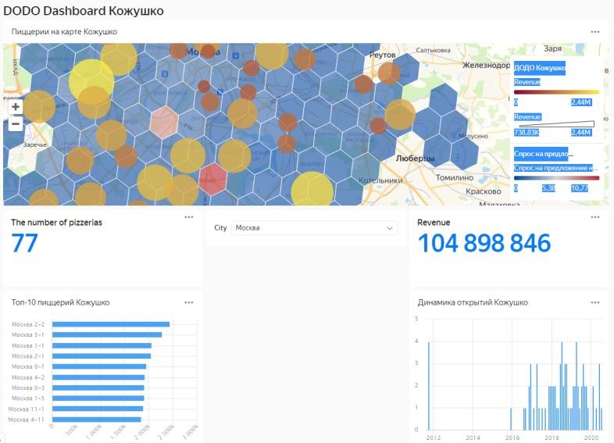Click the Люберцы label on the map
614x443 pixels.
(x=415, y=159)
